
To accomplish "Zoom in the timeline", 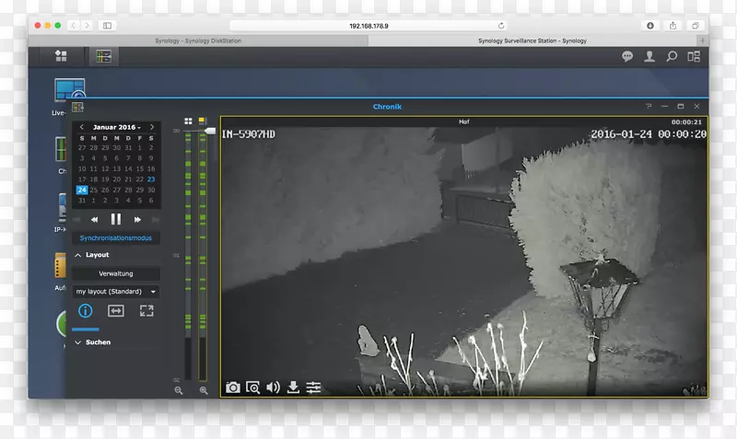I will pyautogui.click(x=204, y=390).
